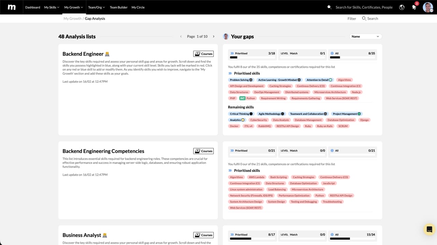Select the Docker skill tag

click(234, 126)
